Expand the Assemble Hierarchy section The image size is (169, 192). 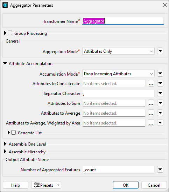click(5, 152)
